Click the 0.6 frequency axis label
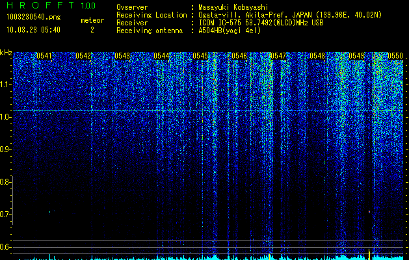The height and width of the screenshot is (260, 409). [x=5, y=247]
